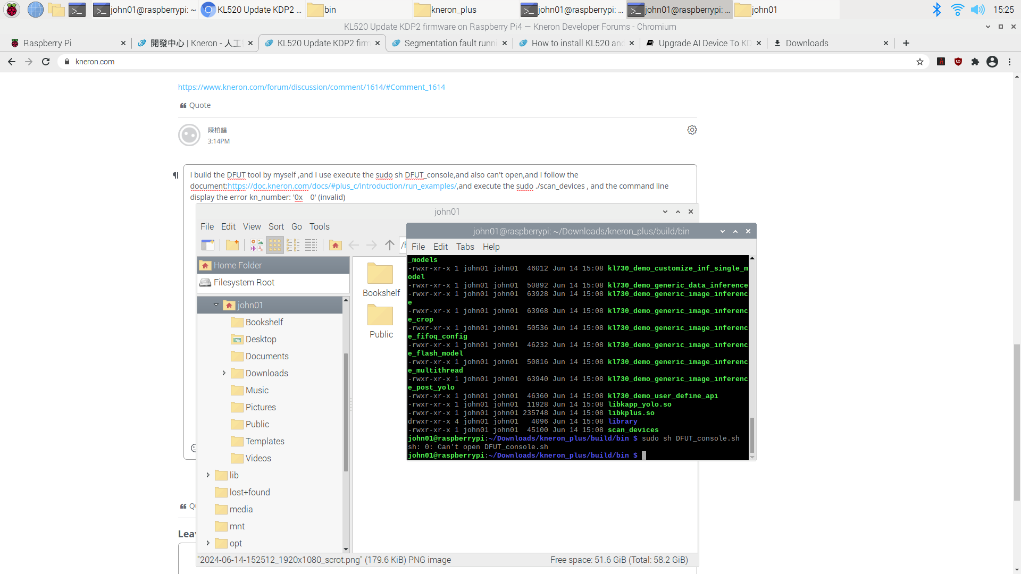Click the file manager path entry field
This screenshot has width=1021, height=574.
[x=403, y=245]
